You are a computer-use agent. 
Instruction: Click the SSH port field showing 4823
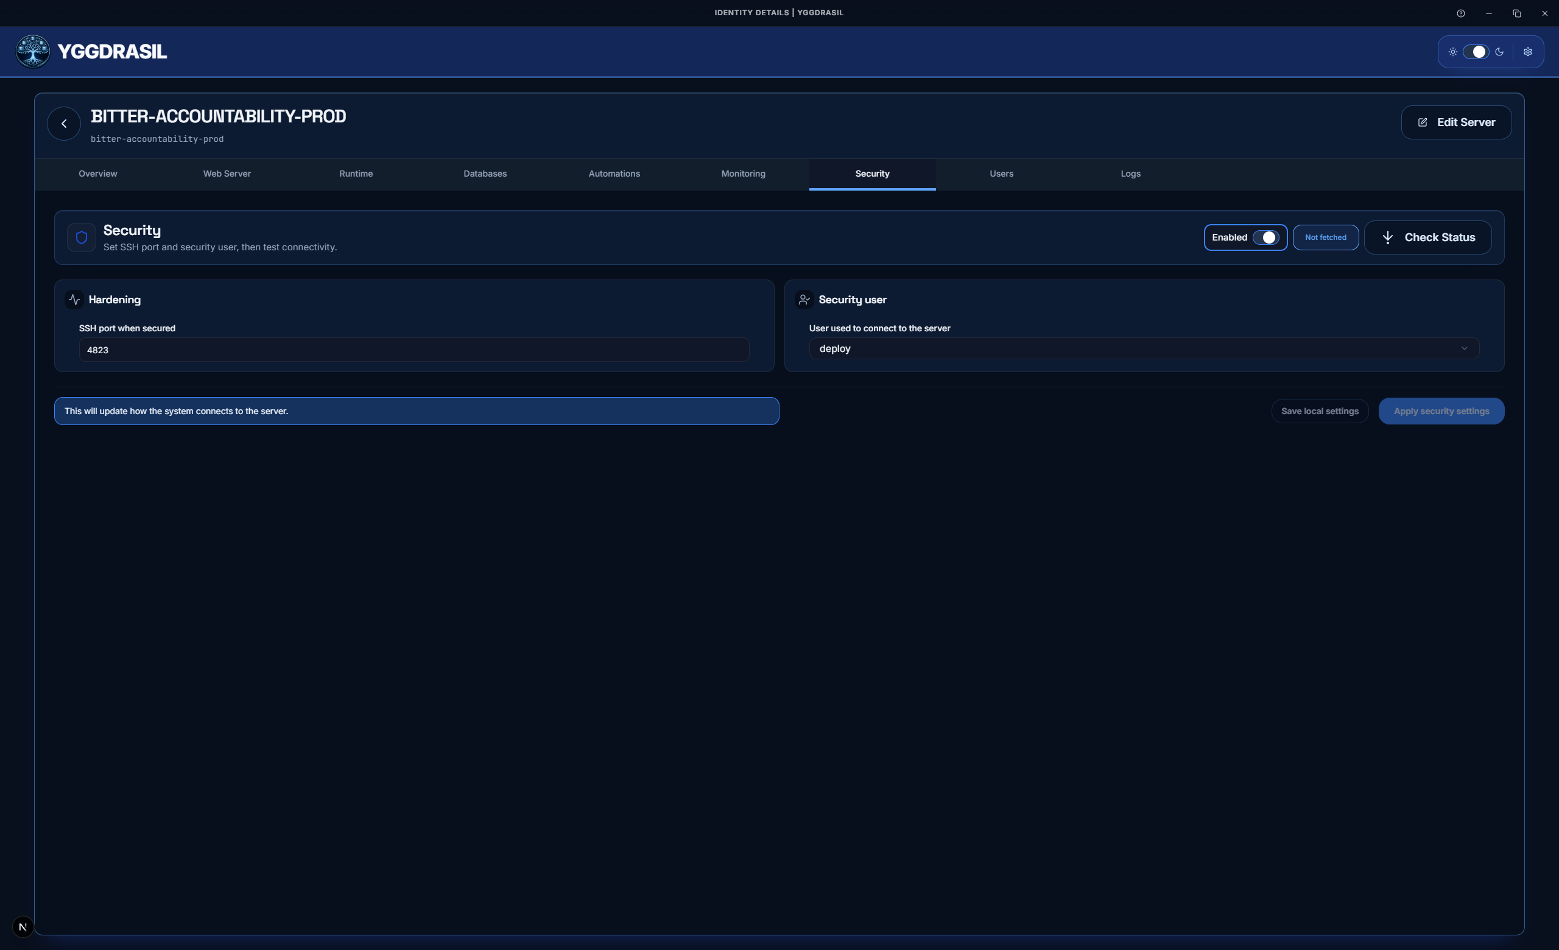point(414,349)
